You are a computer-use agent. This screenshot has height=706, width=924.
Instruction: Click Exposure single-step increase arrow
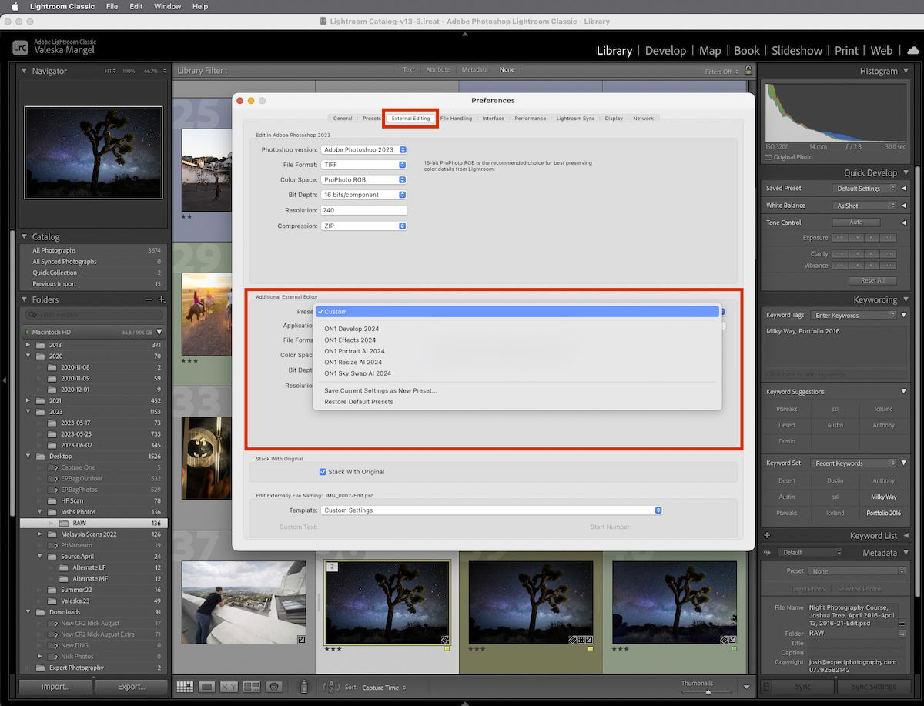[x=873, y=238]
